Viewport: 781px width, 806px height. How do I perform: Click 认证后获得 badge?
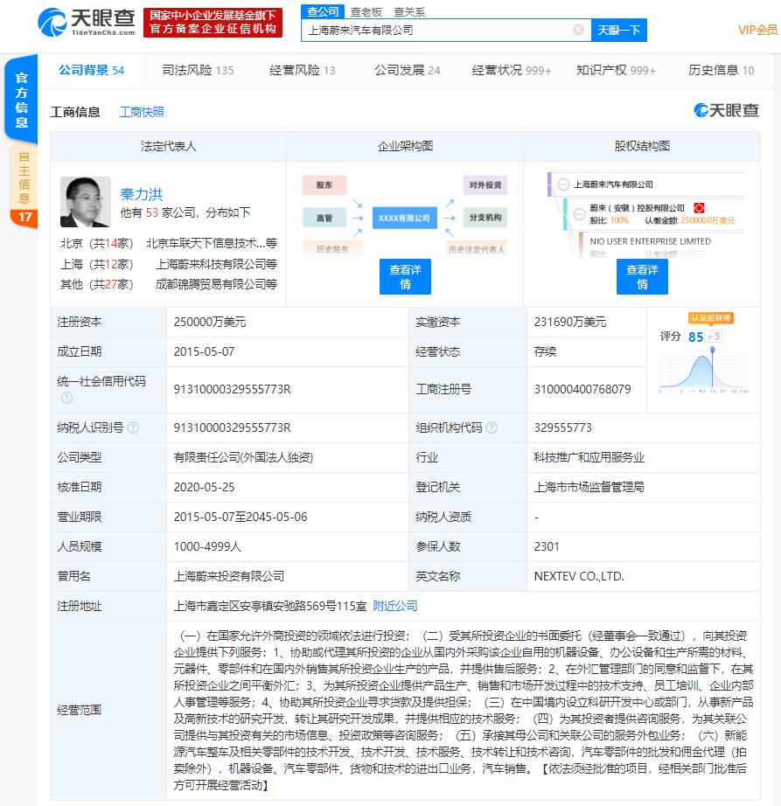click(710, 318)
